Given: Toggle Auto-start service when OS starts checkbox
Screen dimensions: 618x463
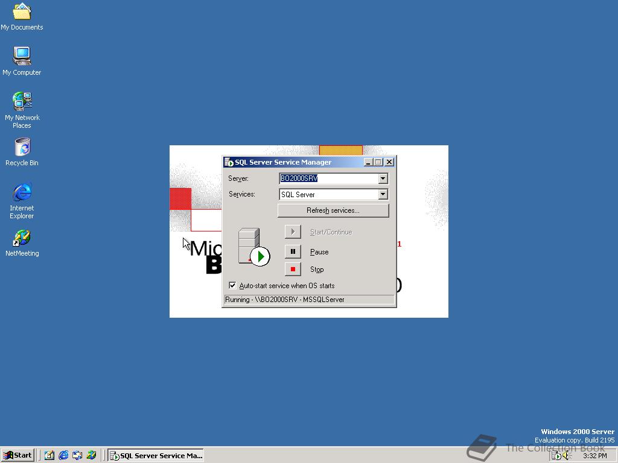Looking at the screenshot, I should pos(232,285).
